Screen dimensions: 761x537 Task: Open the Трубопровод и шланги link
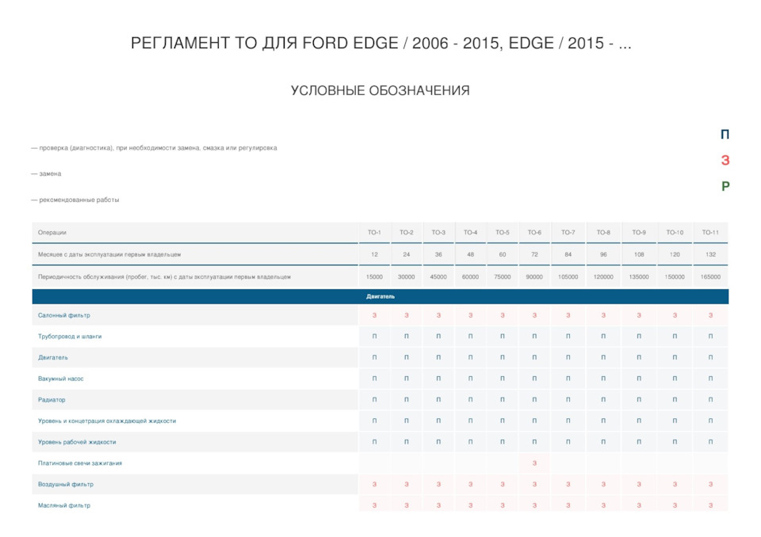point(70,336)
